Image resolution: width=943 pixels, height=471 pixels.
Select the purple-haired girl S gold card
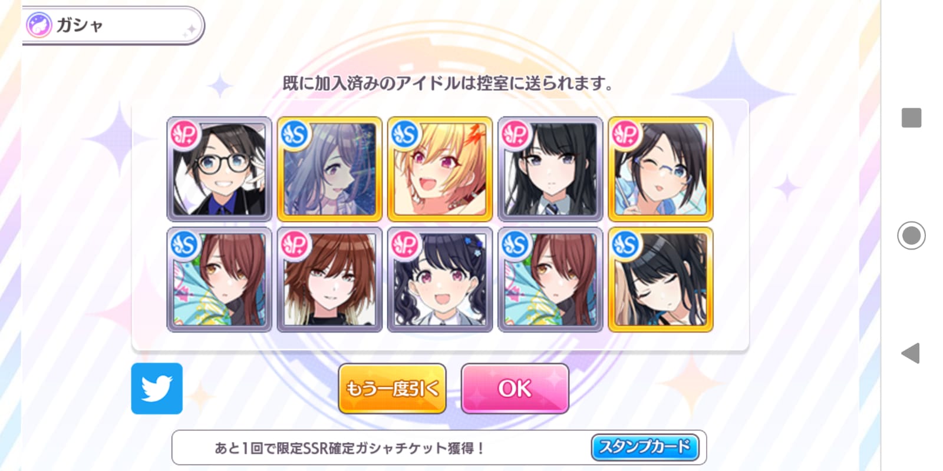coord(329,169)
